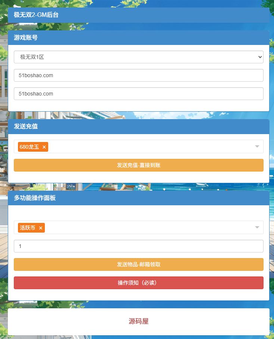Open 操作须知（必读） notice button
274x339 pixels.
pos(139,283)
